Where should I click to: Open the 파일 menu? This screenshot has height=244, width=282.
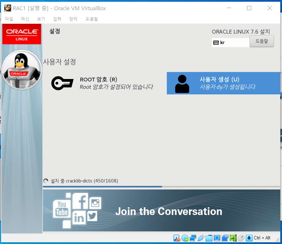tap(9, 19)
